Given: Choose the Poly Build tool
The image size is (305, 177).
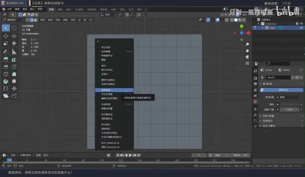Looking at the screenshot, I should point(14,74).
